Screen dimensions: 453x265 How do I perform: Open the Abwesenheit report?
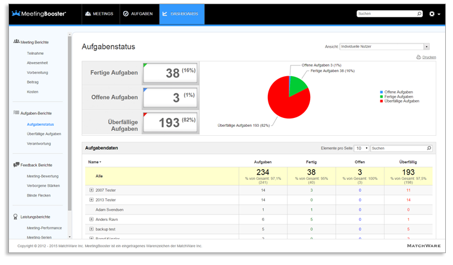(x=38, y=63)
